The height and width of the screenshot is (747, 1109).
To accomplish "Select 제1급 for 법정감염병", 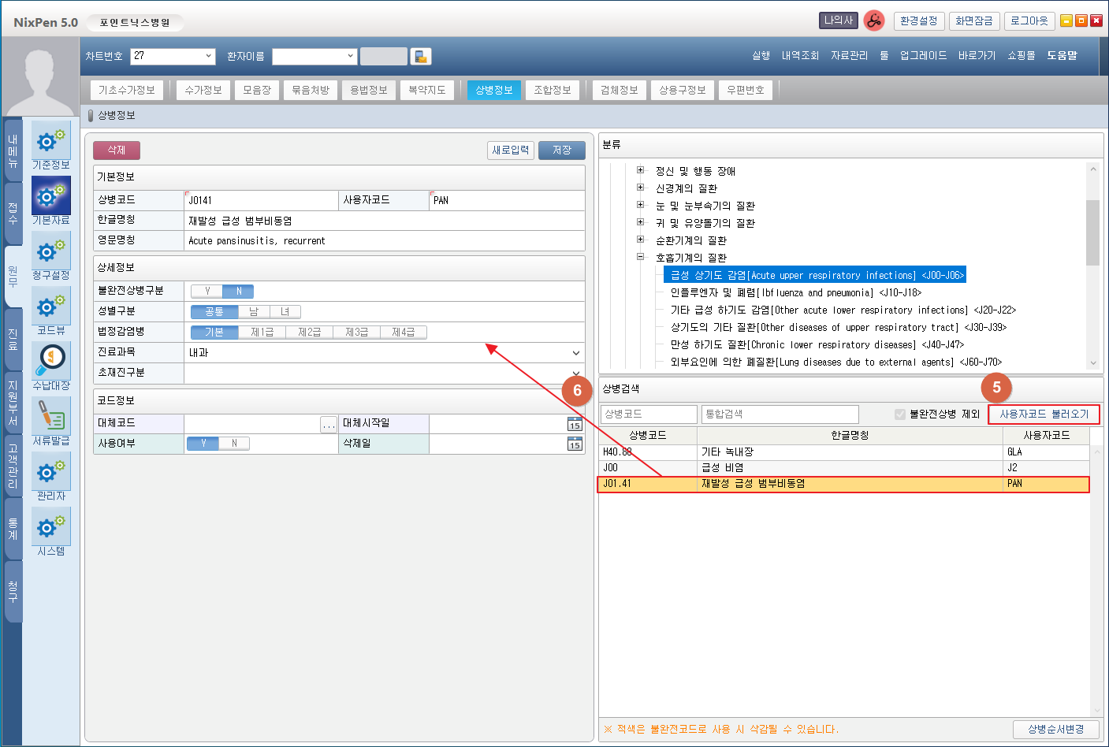I will click(262, 333).
